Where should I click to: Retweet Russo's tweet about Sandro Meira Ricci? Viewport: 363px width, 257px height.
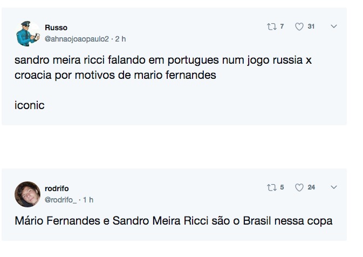coord(272,26)
